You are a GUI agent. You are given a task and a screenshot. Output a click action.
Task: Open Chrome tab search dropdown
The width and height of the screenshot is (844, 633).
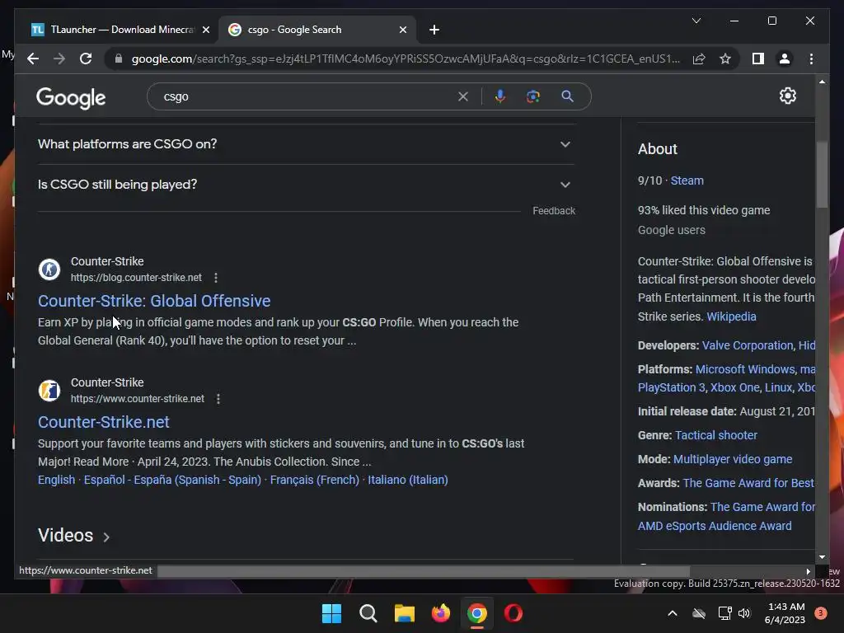click(x=696, y=21)
